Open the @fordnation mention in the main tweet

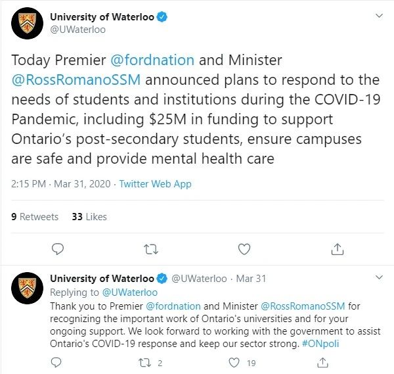click(152, 60)
